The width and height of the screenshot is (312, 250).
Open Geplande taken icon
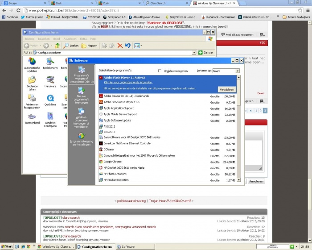32,83
